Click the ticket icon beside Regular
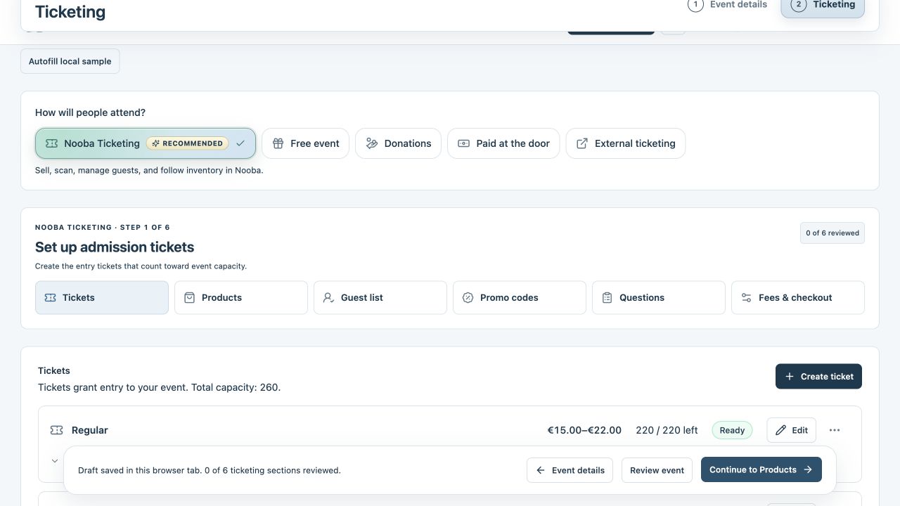Screen dimensions: 900x506 [57, 430]
